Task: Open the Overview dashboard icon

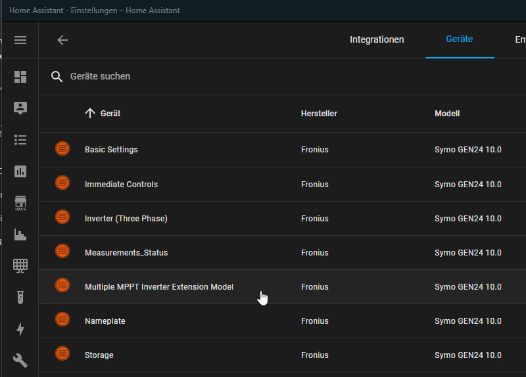Action: [x=20, y=77]
